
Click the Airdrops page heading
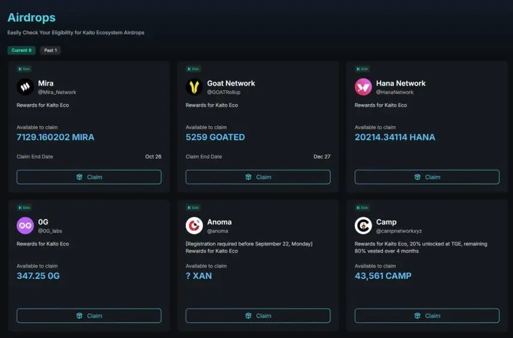coord(31,17)
